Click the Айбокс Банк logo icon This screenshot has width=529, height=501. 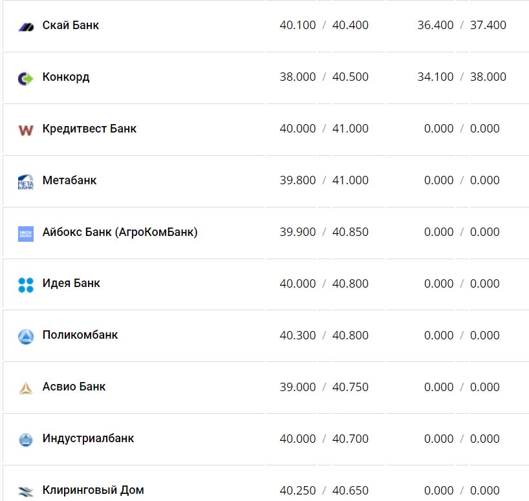[x=26, y=233]
